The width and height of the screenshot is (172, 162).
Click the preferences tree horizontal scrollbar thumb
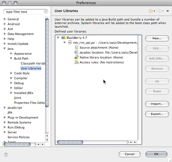[17, 145]
